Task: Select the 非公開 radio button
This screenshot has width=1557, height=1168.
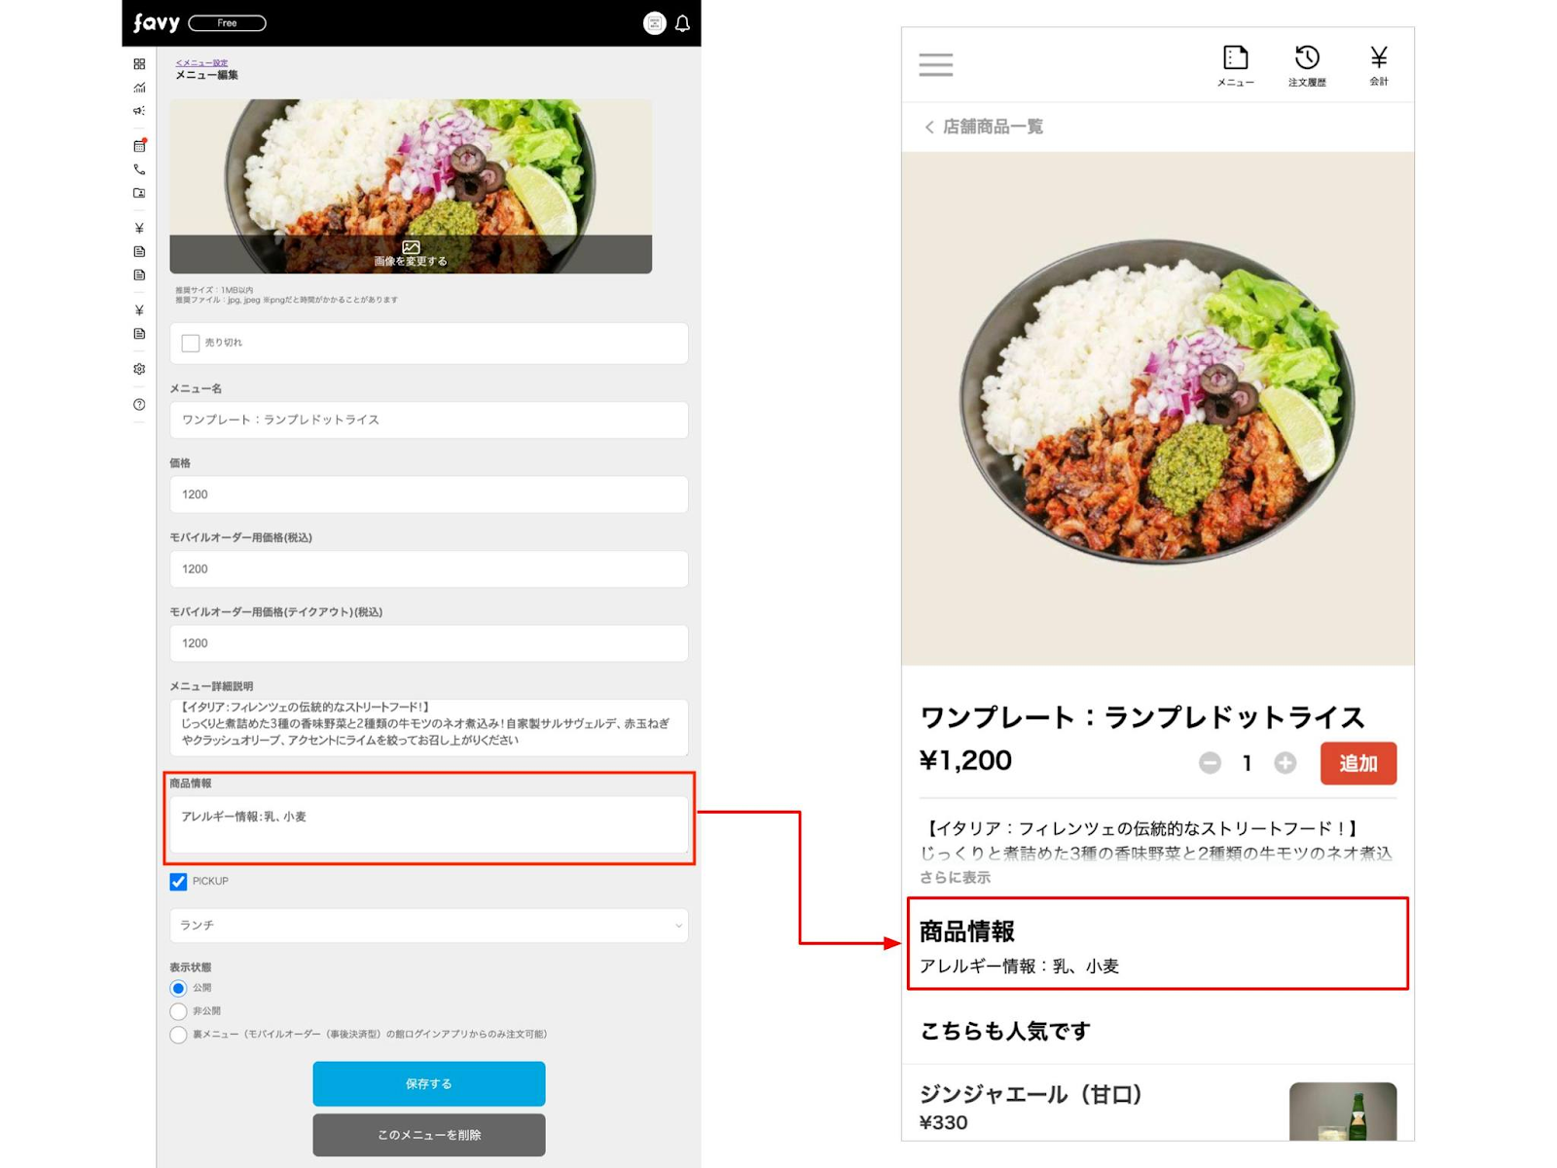Action: coord(178,1011)
